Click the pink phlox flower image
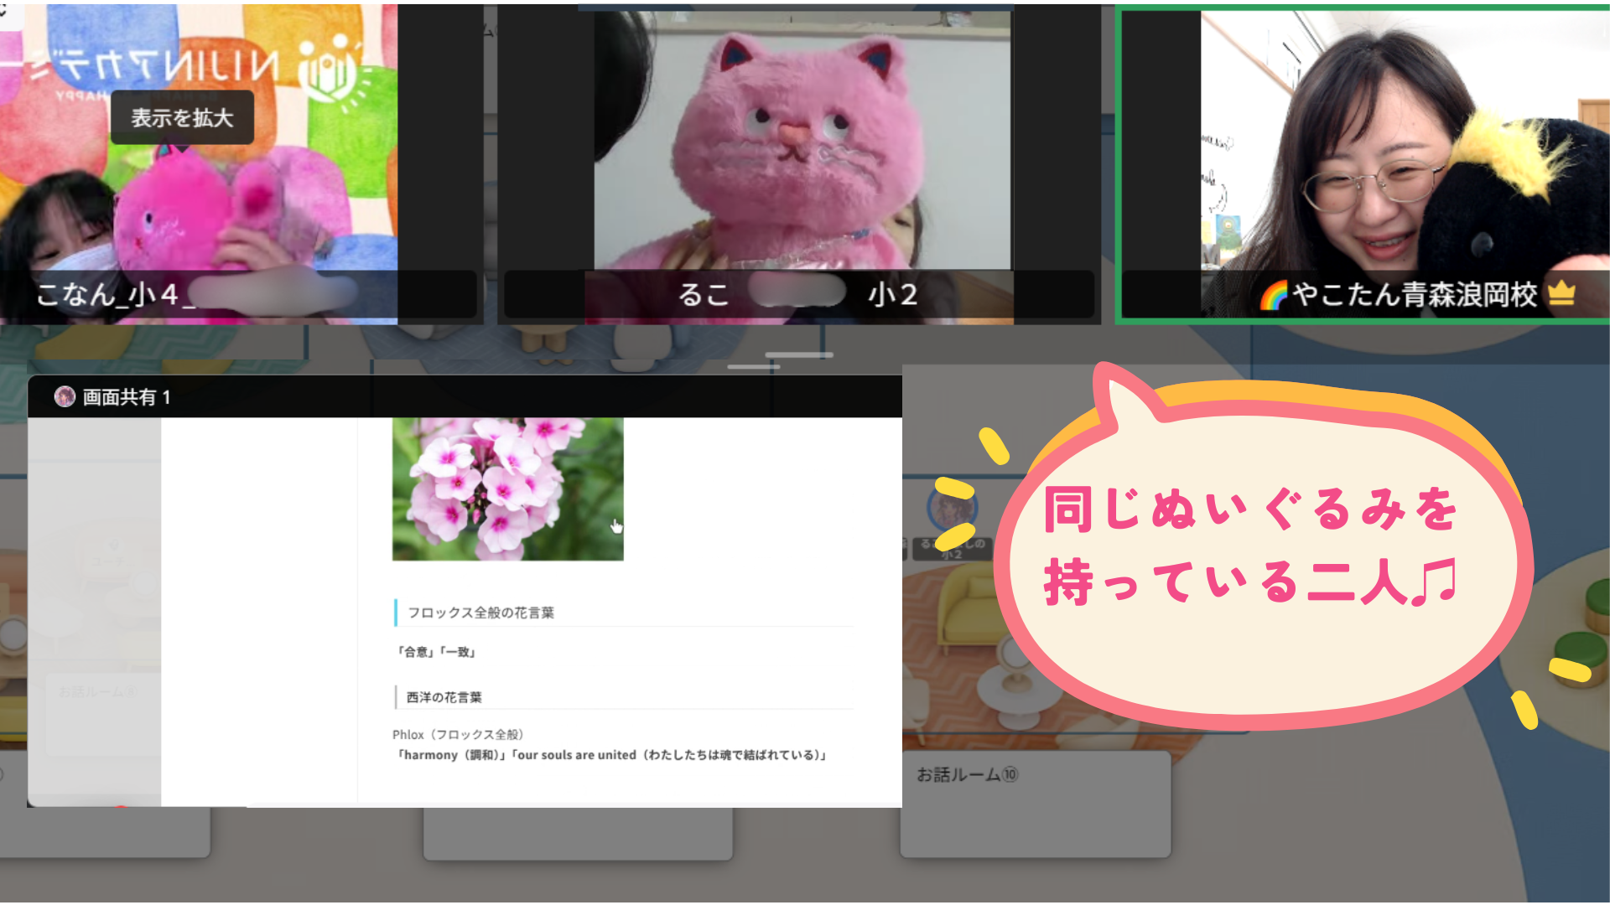This screenshot has height=905, width=1610. pyautogui.click(x=508, y=489)
